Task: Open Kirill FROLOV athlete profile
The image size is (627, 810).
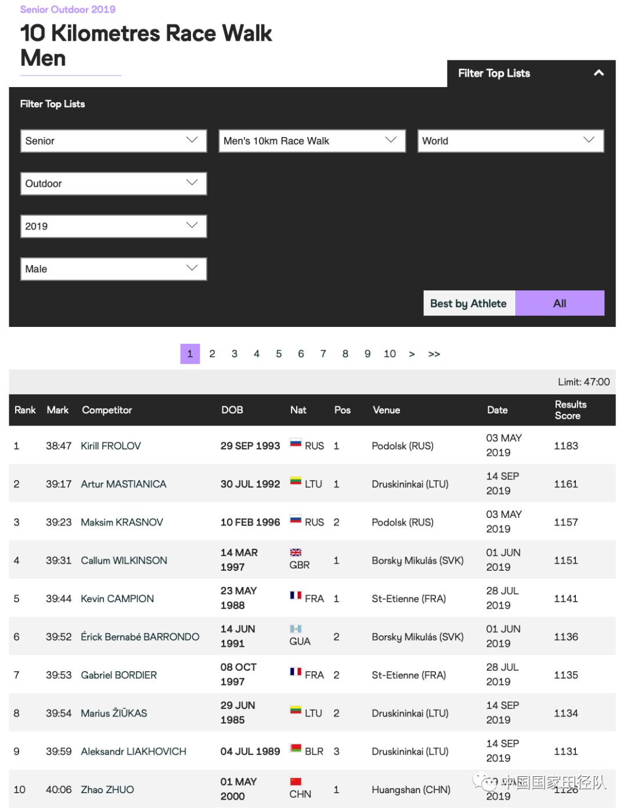Action: (x=111, y=446)
